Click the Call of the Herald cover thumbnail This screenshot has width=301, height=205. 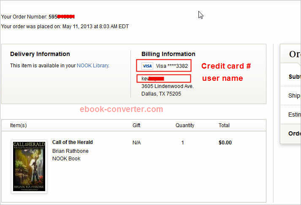pos(29,166)
